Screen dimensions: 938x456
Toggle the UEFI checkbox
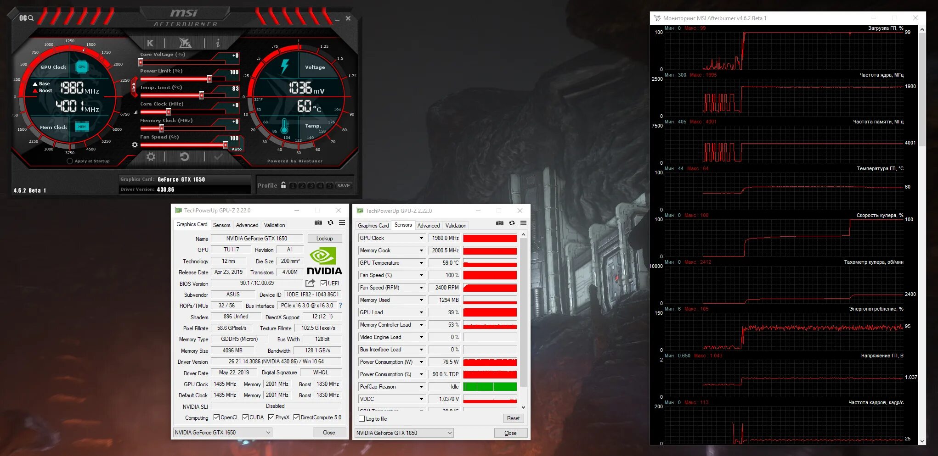pos(323,284)
